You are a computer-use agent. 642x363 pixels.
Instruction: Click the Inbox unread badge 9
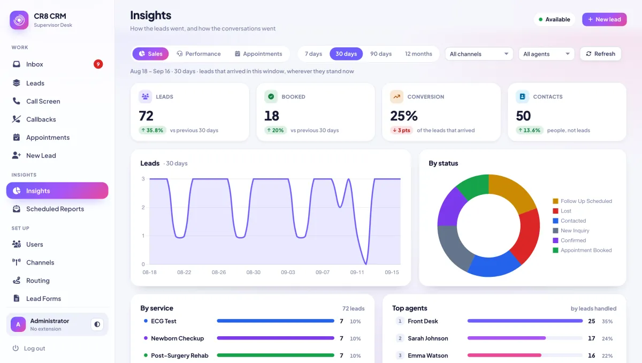(98, 64)
